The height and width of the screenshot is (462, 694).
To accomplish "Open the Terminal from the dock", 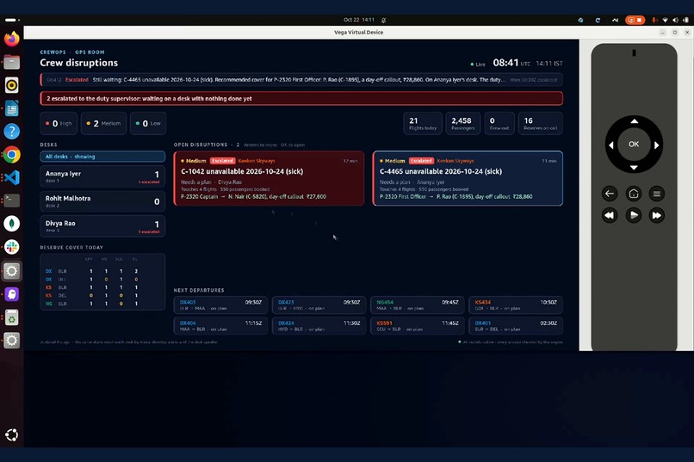I will (11, 200).
